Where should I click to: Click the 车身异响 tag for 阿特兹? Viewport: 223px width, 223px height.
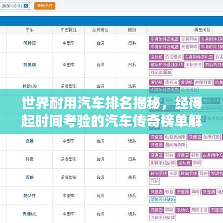click(189, 39)
